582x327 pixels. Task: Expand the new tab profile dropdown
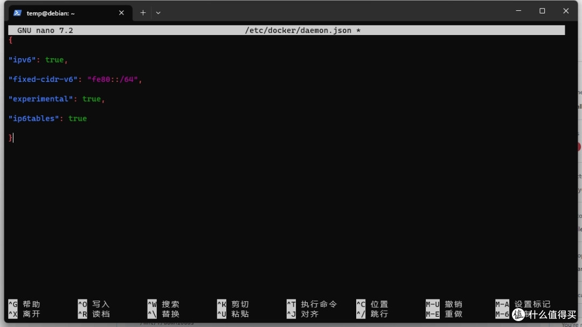pyautogui.click(x=158, y=13)
